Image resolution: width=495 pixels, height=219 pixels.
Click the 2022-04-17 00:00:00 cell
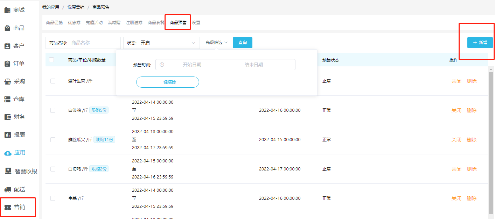coord(280,169)
